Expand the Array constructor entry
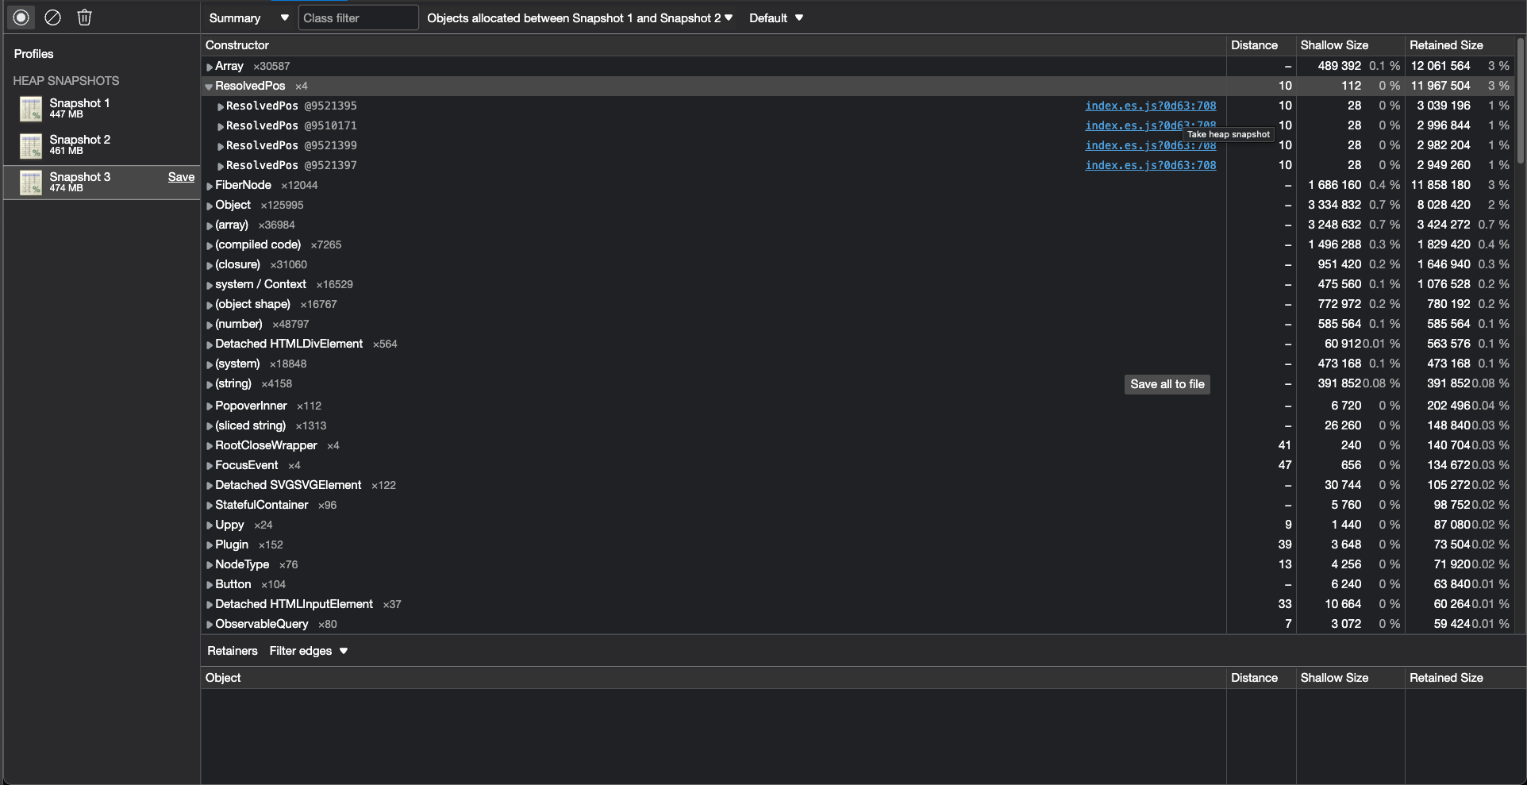 click(x=209, y=66)
